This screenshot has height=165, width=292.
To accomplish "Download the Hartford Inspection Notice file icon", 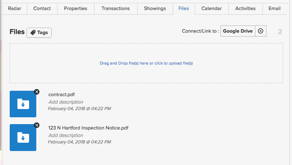I will tap(23, 137).
